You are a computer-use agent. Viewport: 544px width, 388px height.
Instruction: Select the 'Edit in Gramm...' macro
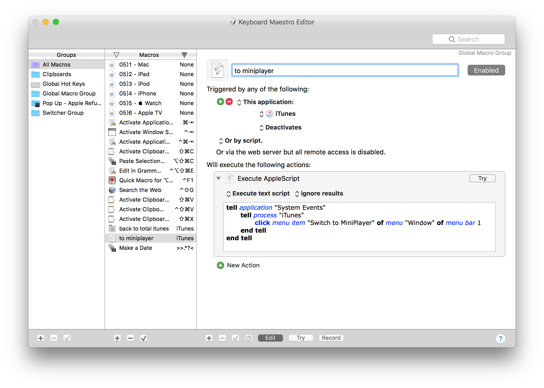click(x=151, y=171)
